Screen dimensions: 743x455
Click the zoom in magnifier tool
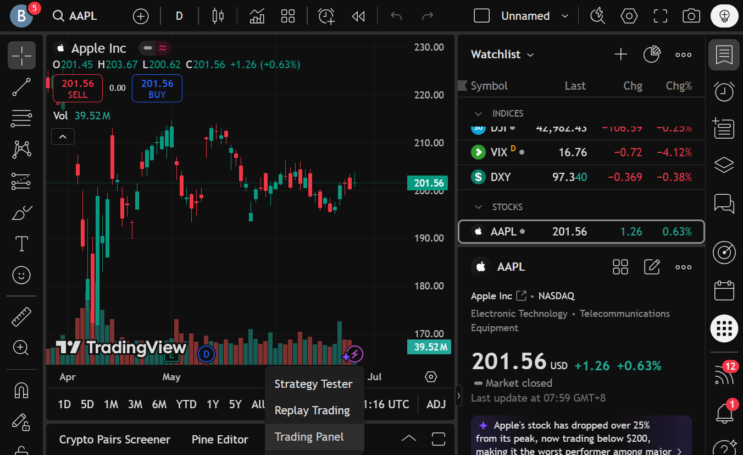(22, 348)
